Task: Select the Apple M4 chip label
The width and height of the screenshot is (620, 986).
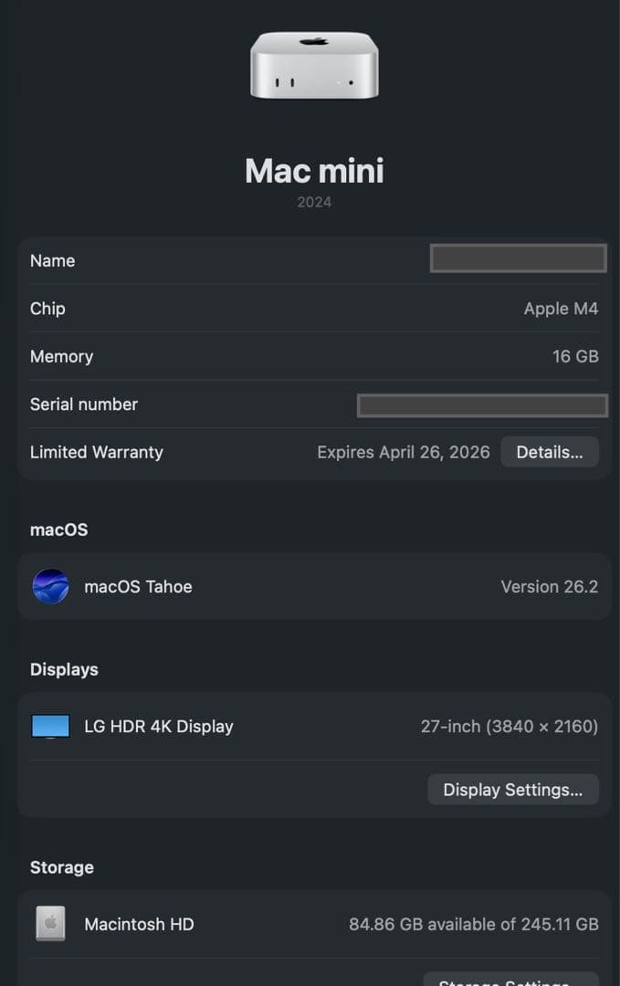Action: pos(561,309)
